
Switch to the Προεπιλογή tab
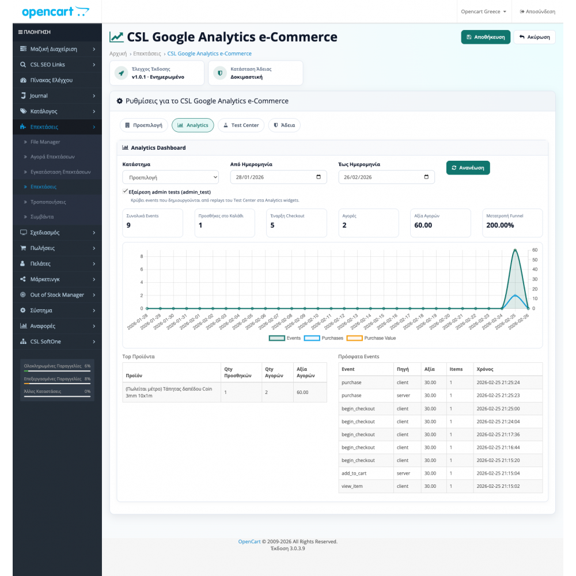pyautogui.click(x=143, y=125)
